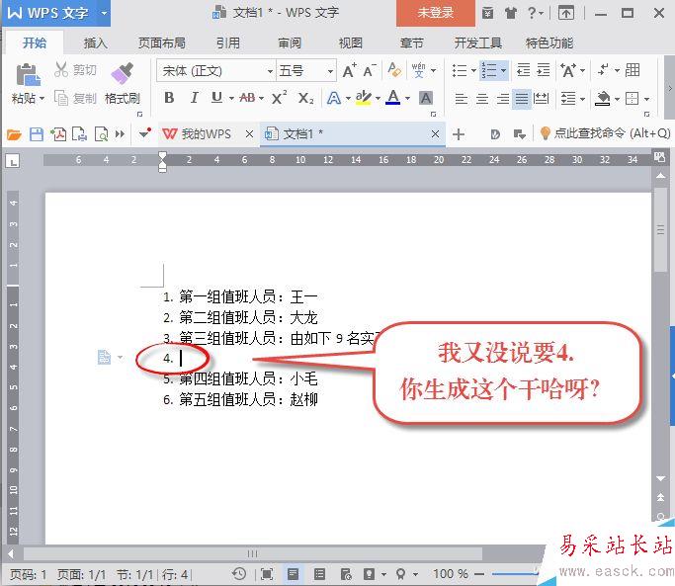Clear formatting with eraser icon
This screenshot has height=586, width=675.
point(394,70)
